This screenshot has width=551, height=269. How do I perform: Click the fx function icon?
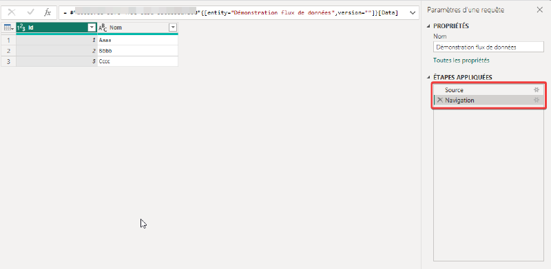48,12
